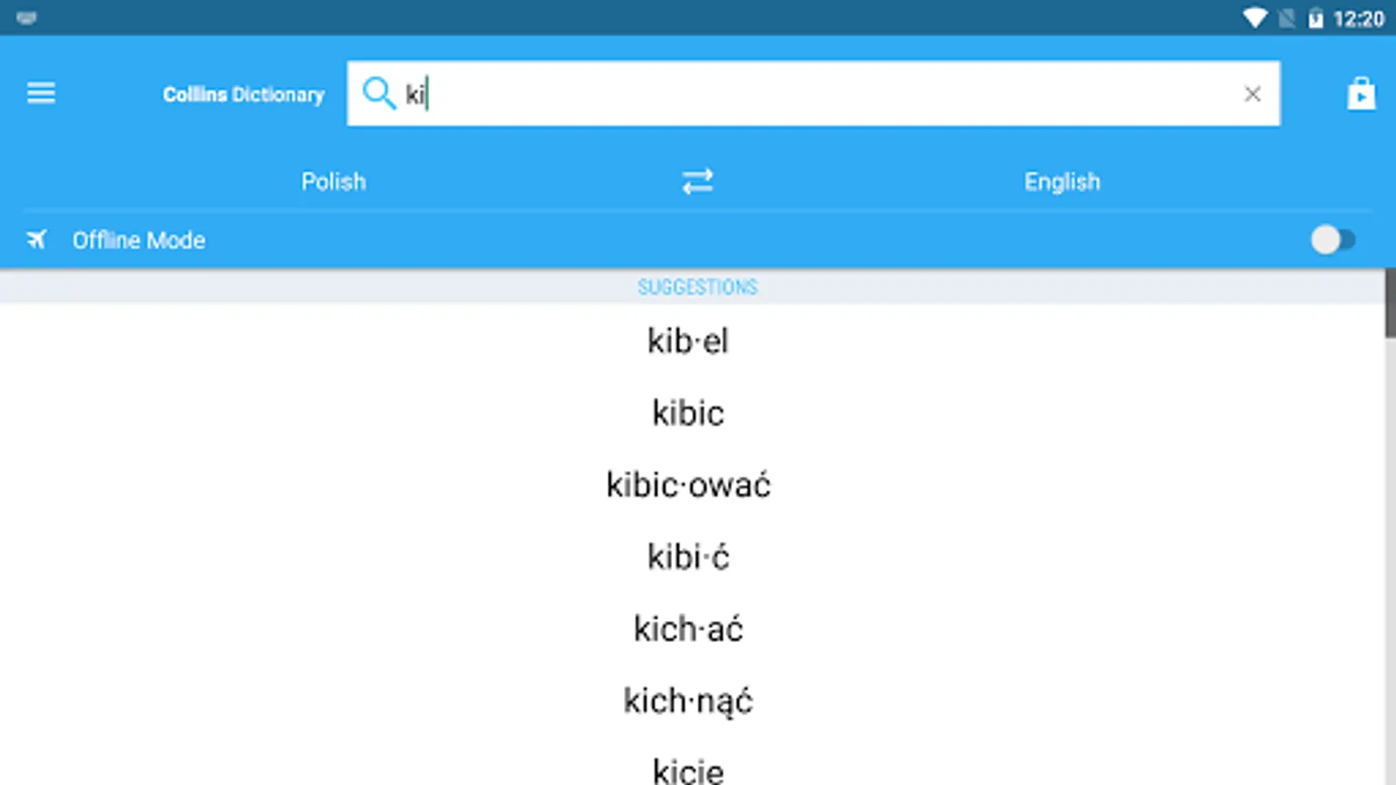
Task: Click the suggestions list scrollbar
Action: pos(1390,304)
